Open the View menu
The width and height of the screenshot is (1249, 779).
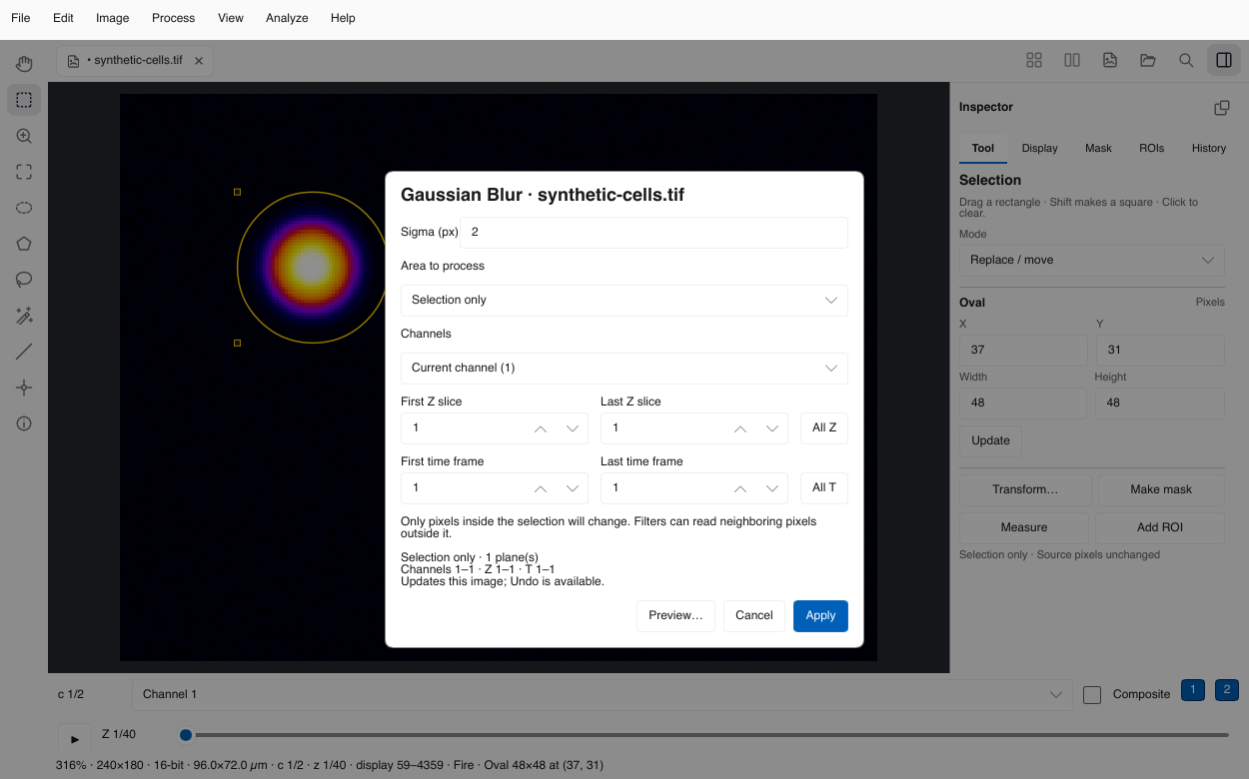pos(231,18)
